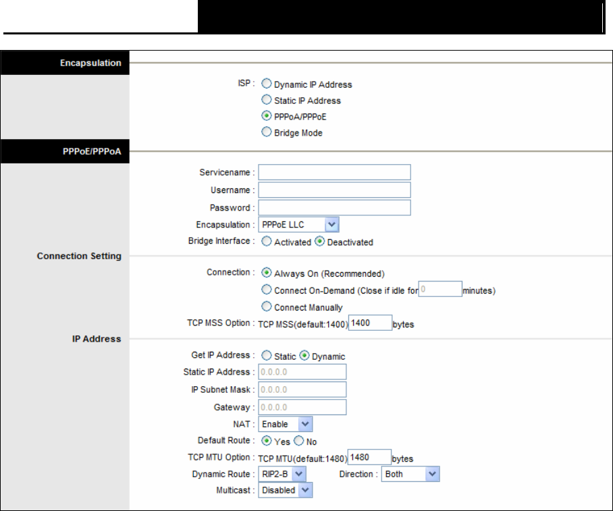The image size is (613, 511).
Task: Click the idle minutes input field
Action: pyautogui.click(x=440, y=289)
